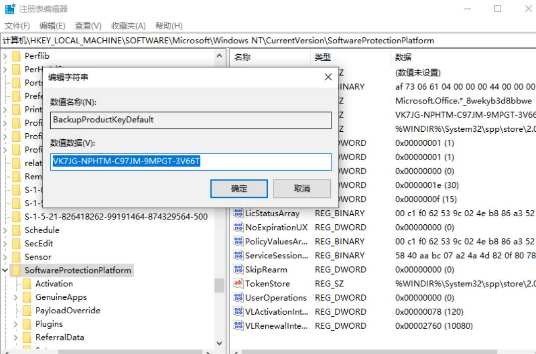Click the ReferralData folder icon
The width and height of the screenshot is (536, 354).
pos(27,337)
